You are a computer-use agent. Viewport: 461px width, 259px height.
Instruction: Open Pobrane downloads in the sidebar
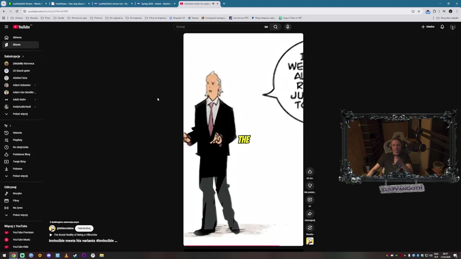(21, 169)
